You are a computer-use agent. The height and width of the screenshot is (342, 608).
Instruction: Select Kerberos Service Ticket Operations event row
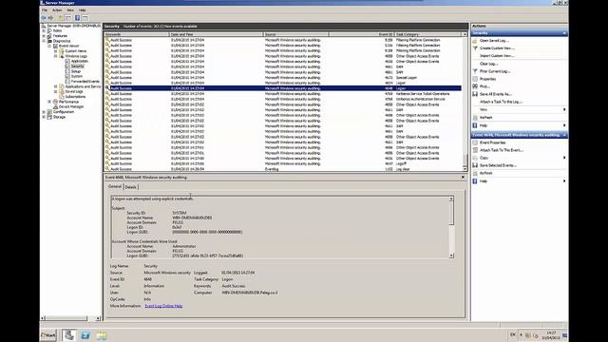tap(283, 94)
